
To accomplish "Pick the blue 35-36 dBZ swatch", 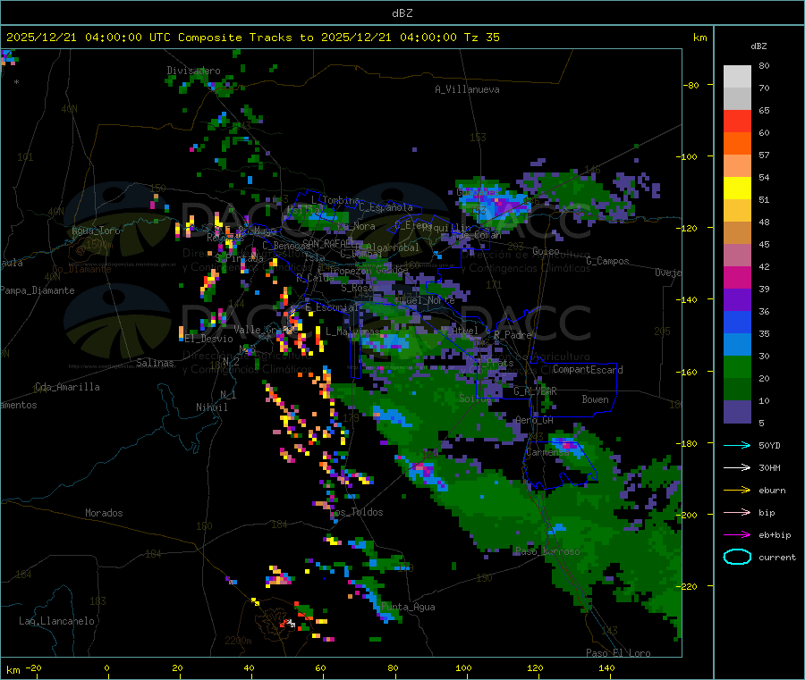I will [737, 322].
